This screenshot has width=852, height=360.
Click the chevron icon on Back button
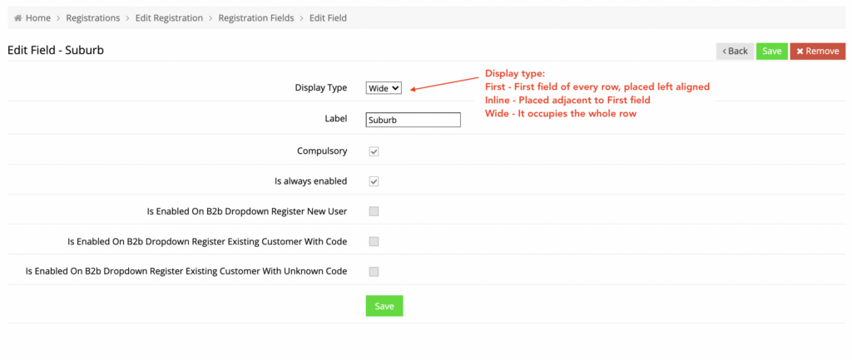[x=725, y=51]
